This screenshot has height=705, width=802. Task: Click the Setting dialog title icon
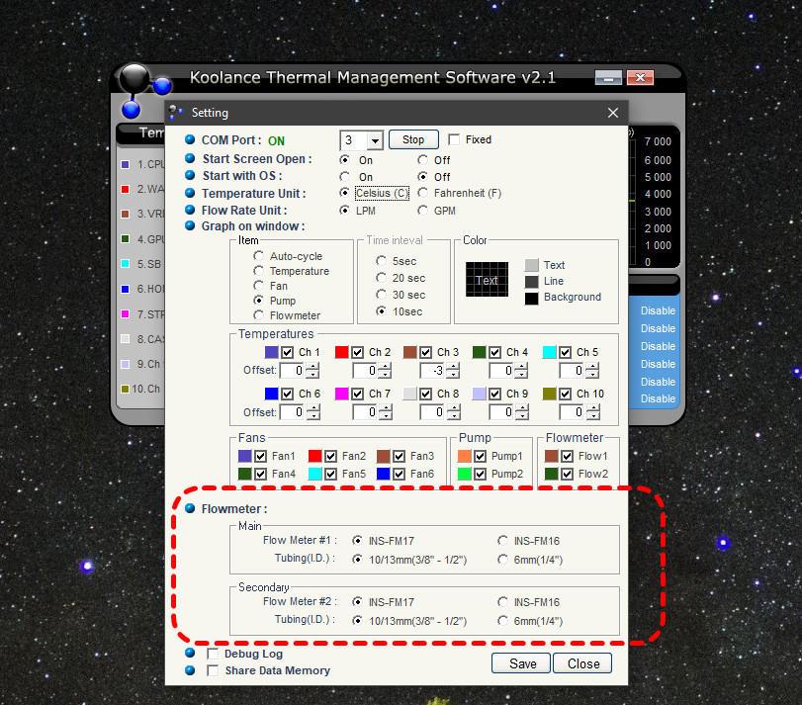175,112
